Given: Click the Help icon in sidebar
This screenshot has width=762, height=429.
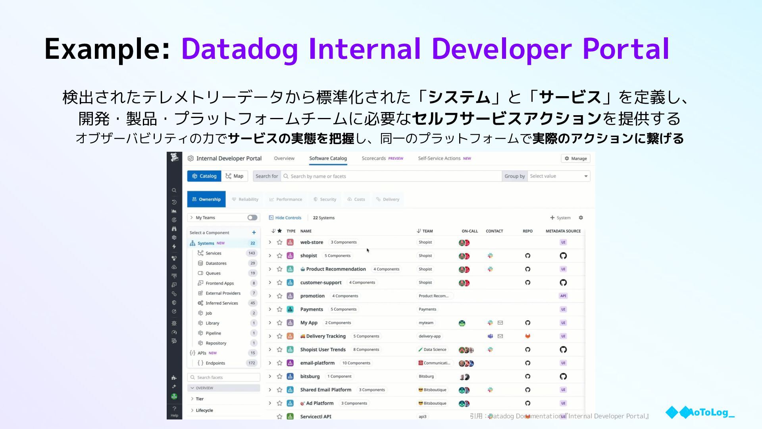Looking at the screenshot, I should (x=174, y=412).
